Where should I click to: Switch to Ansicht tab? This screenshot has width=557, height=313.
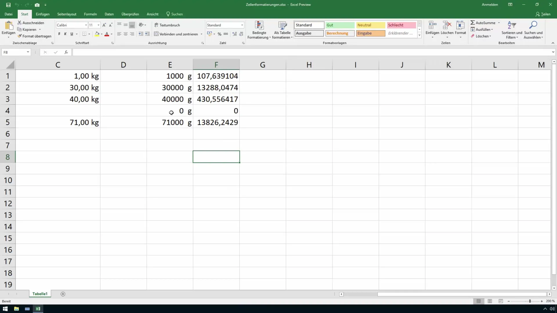click(x=153, y=14)
